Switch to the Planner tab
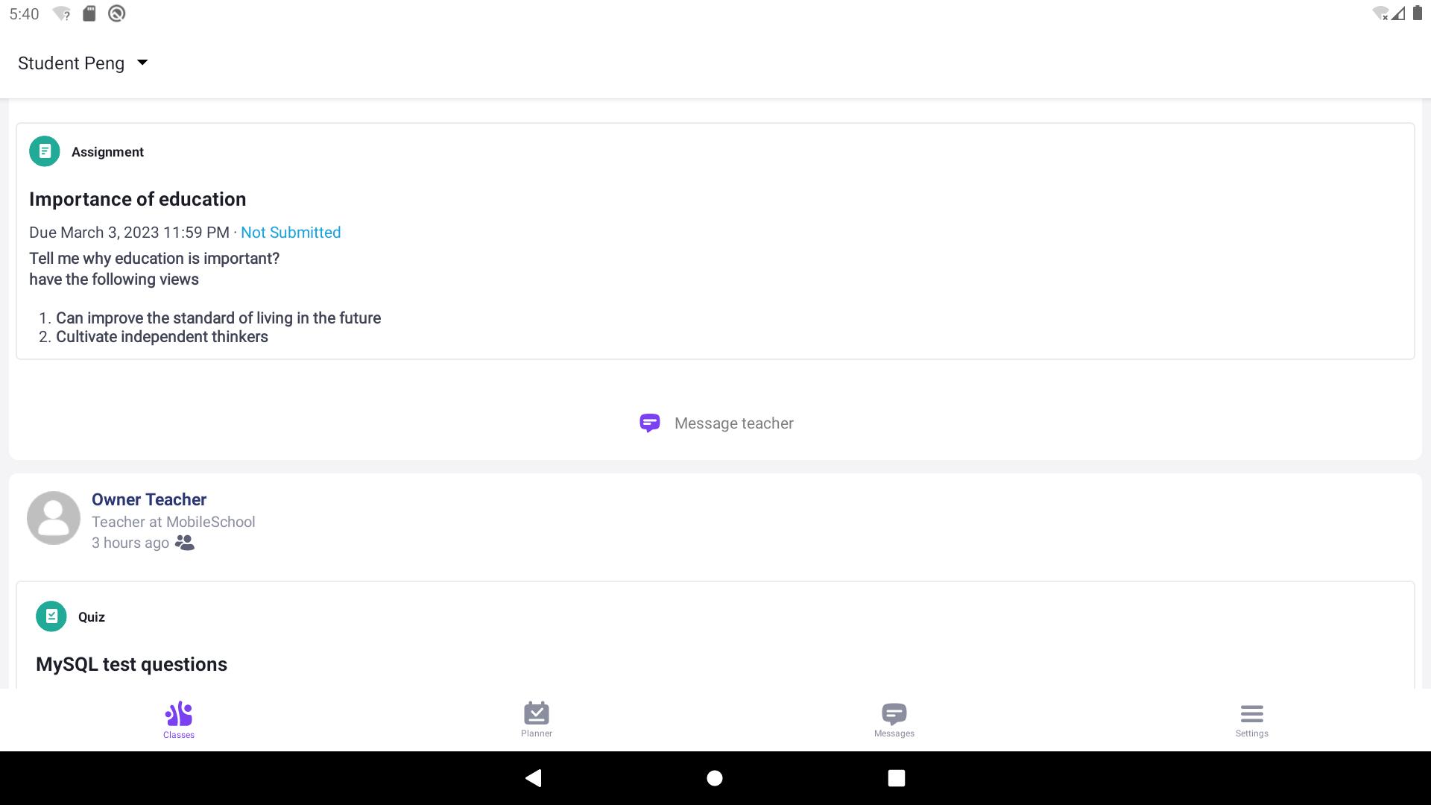This screenshot has width=1431, height=805. pos(537,720)
